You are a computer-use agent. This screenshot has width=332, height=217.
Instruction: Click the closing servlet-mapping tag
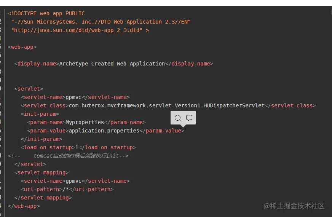[x=43, y=198]
